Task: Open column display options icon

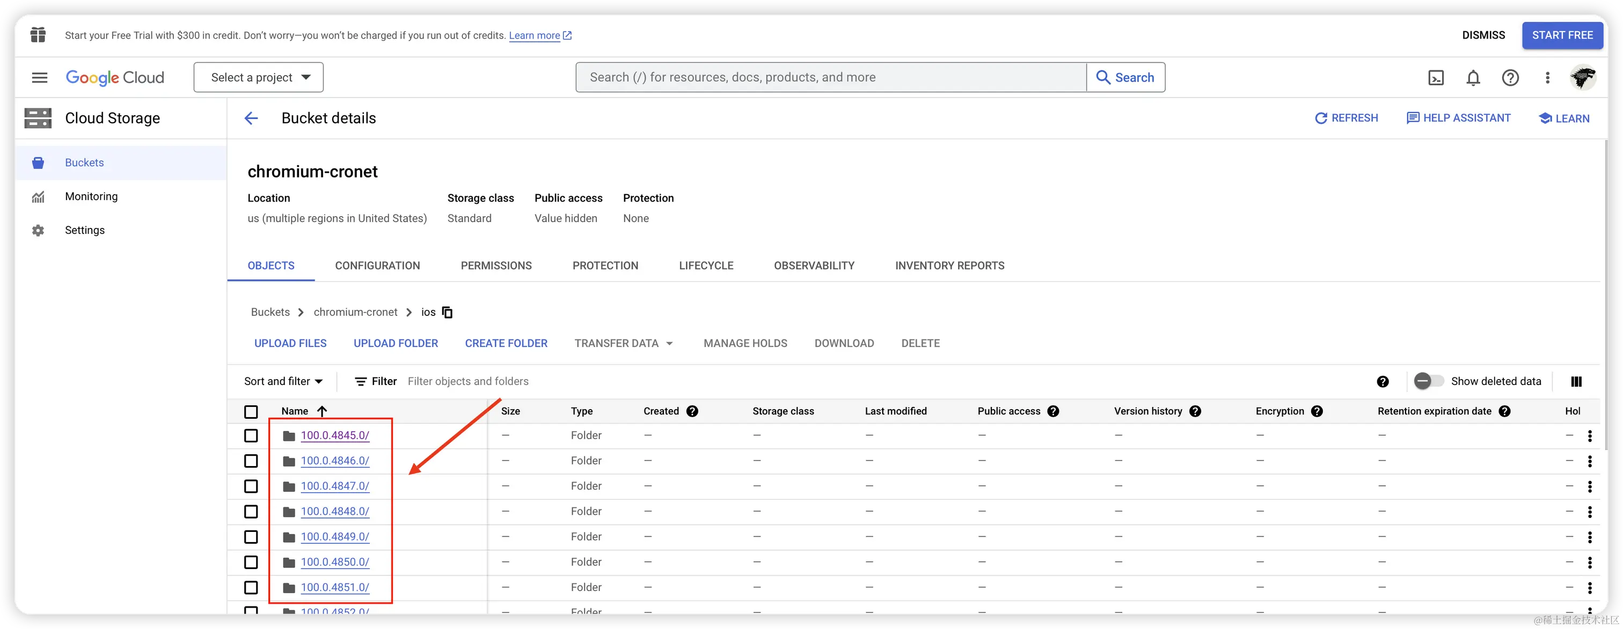Action: (1576, 382)
